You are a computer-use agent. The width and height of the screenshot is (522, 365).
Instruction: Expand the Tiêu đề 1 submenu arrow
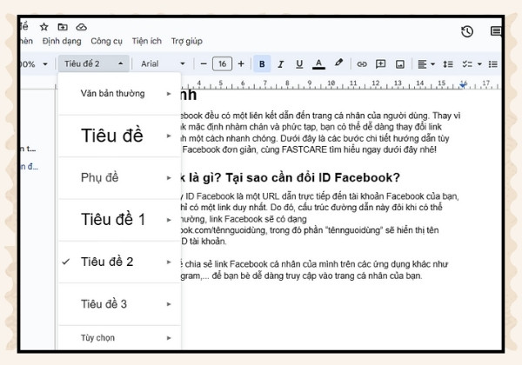click(169, 220)
